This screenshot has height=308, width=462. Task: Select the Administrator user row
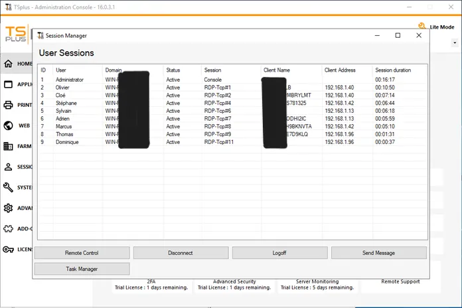point(233,80)
